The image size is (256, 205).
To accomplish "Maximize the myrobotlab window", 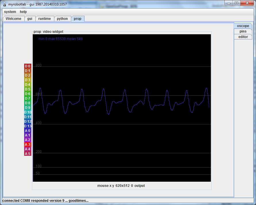I will [236, 3].
